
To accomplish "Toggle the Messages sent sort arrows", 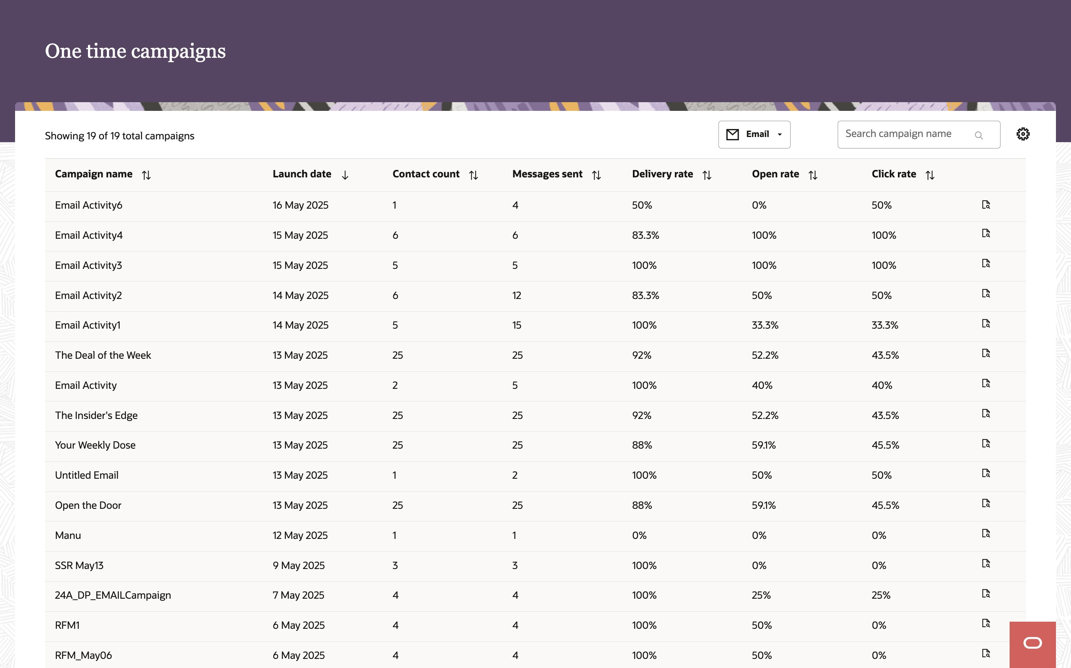I will point(597,175).
